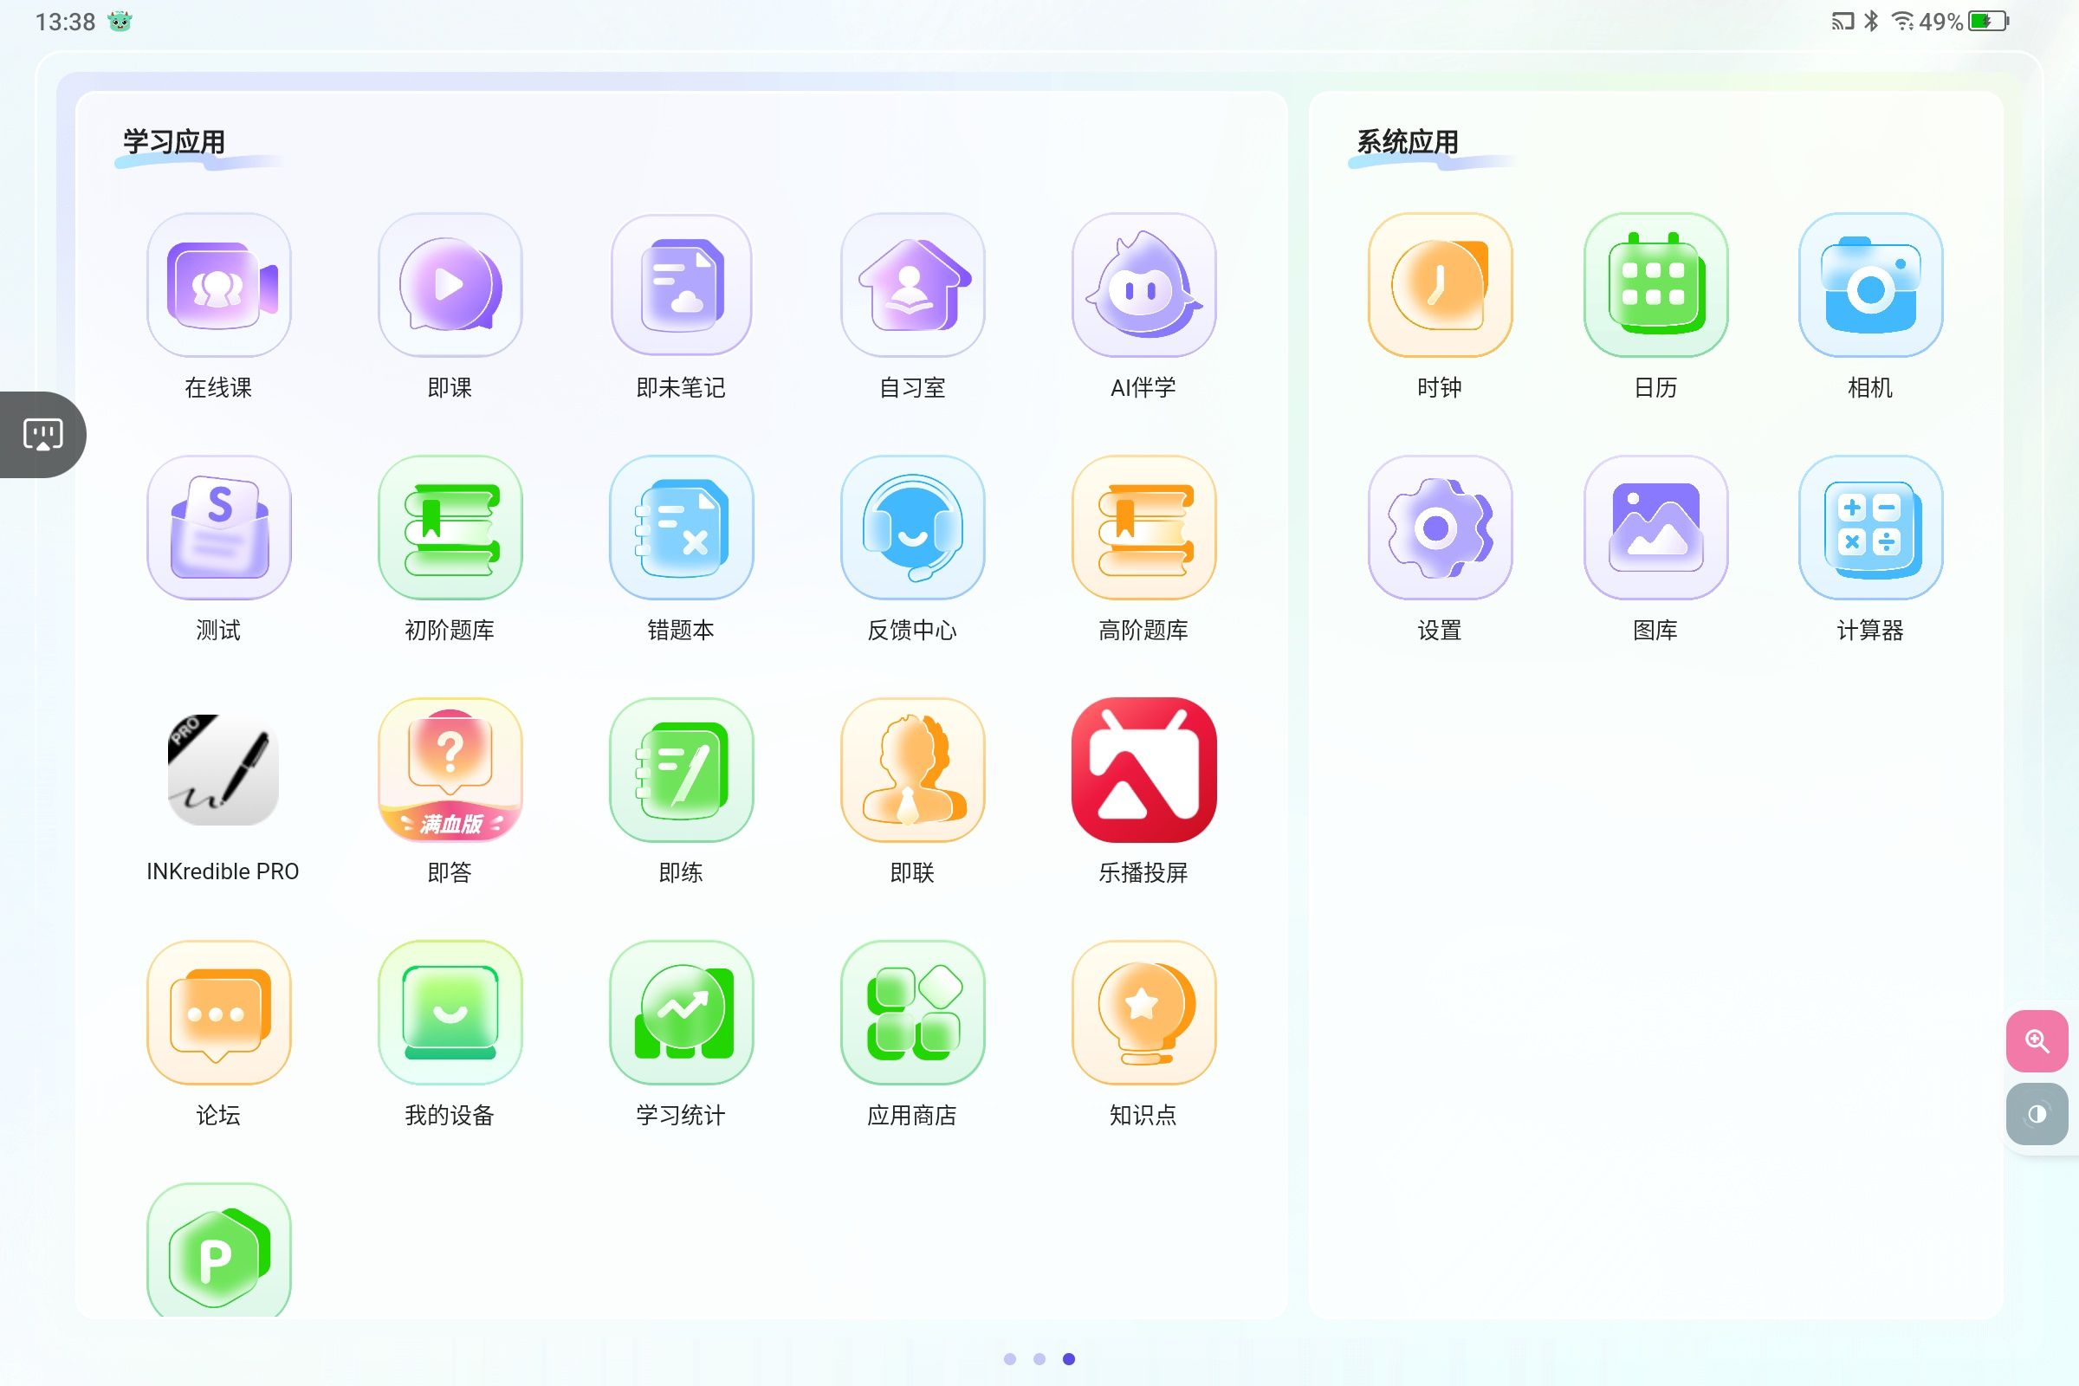
Task: Tap the Bluetooth status icon
Action: pyautogui.click(x=1871, y=21)
